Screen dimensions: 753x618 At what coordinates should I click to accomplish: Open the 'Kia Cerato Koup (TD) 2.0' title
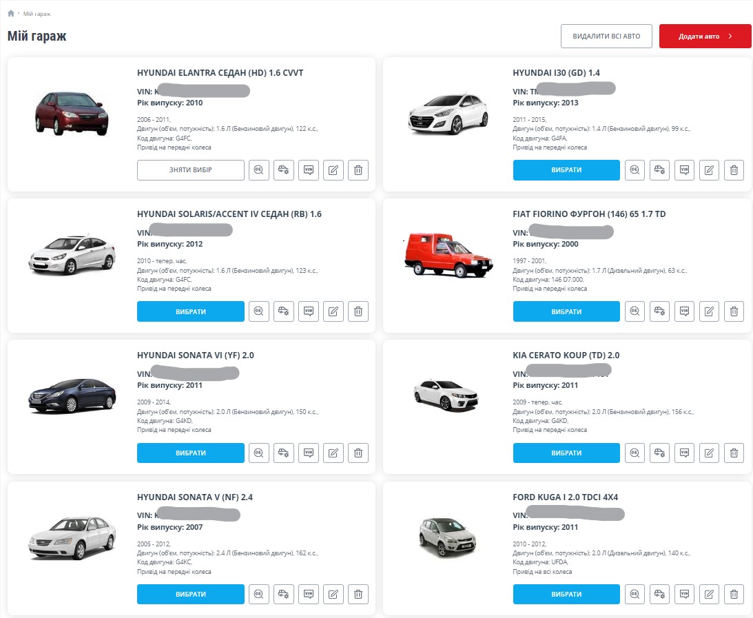point(566,356)
